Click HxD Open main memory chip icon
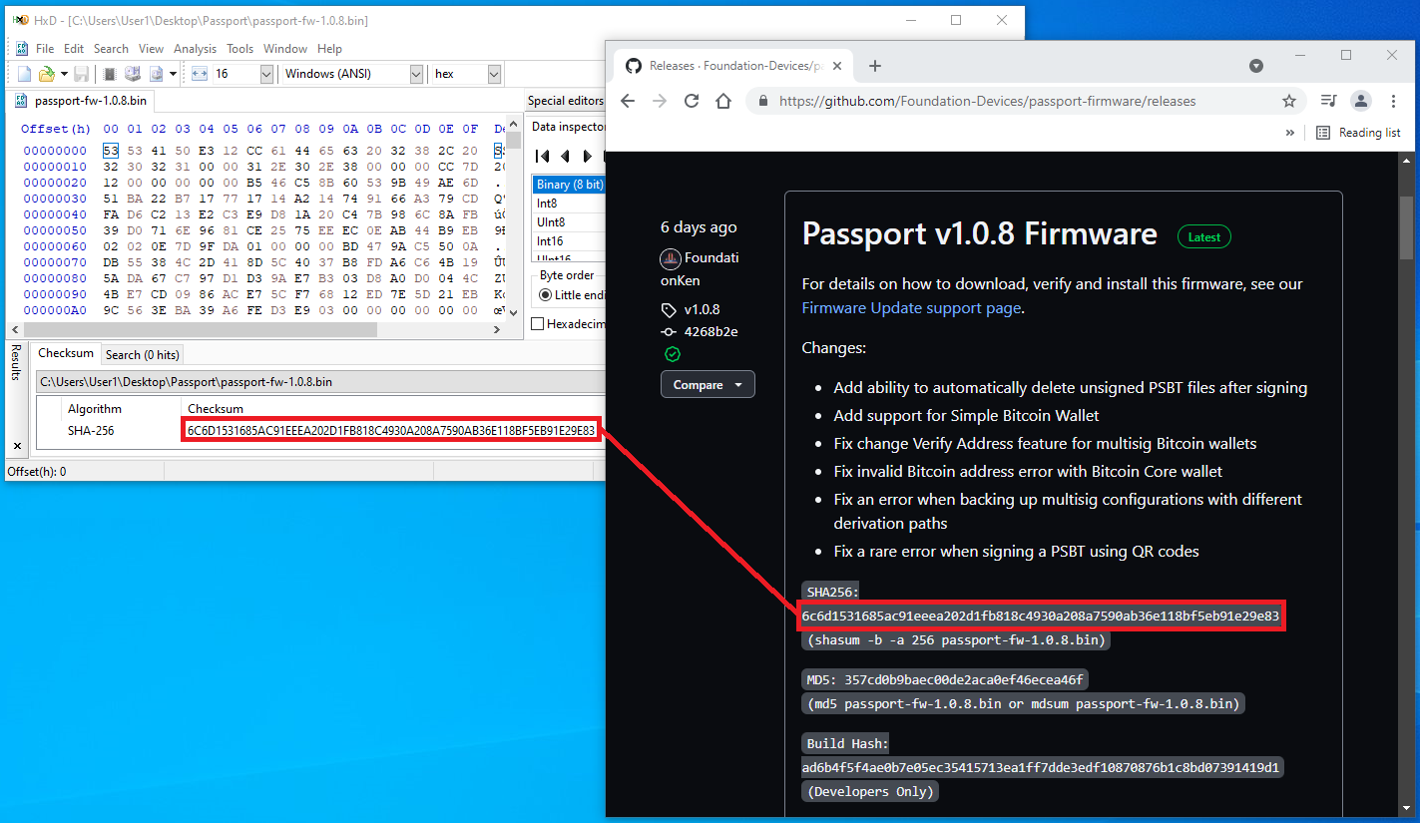Viewport: 1420px width, 823px height. 110,74
